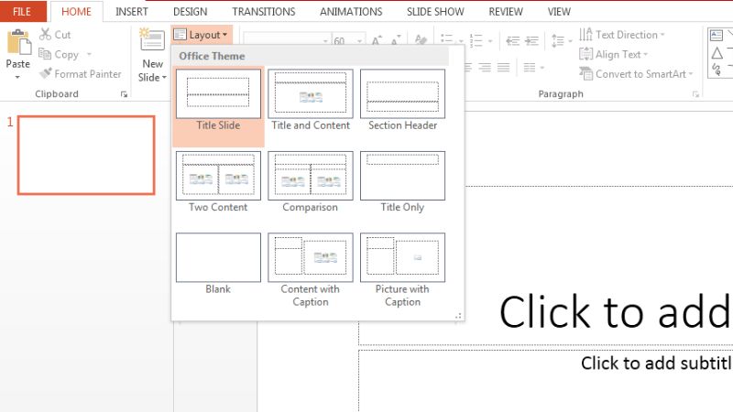This screenshot has width=733, height=412.
Task: Expand the Copy dropdown arrow
Action: (x=89, y=54)
